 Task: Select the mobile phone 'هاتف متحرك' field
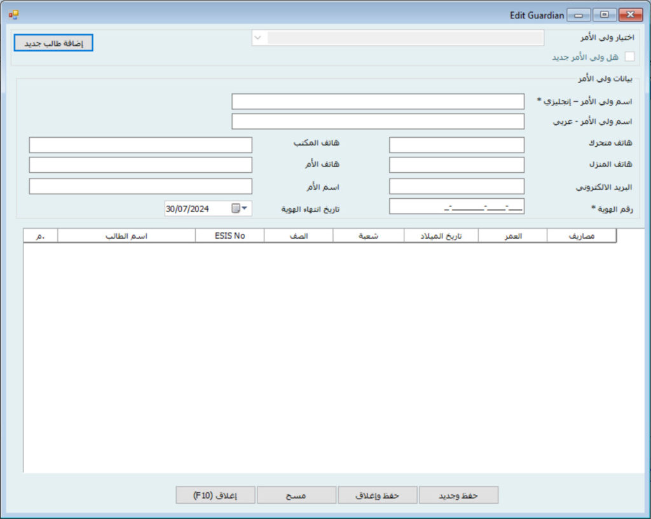456,145
